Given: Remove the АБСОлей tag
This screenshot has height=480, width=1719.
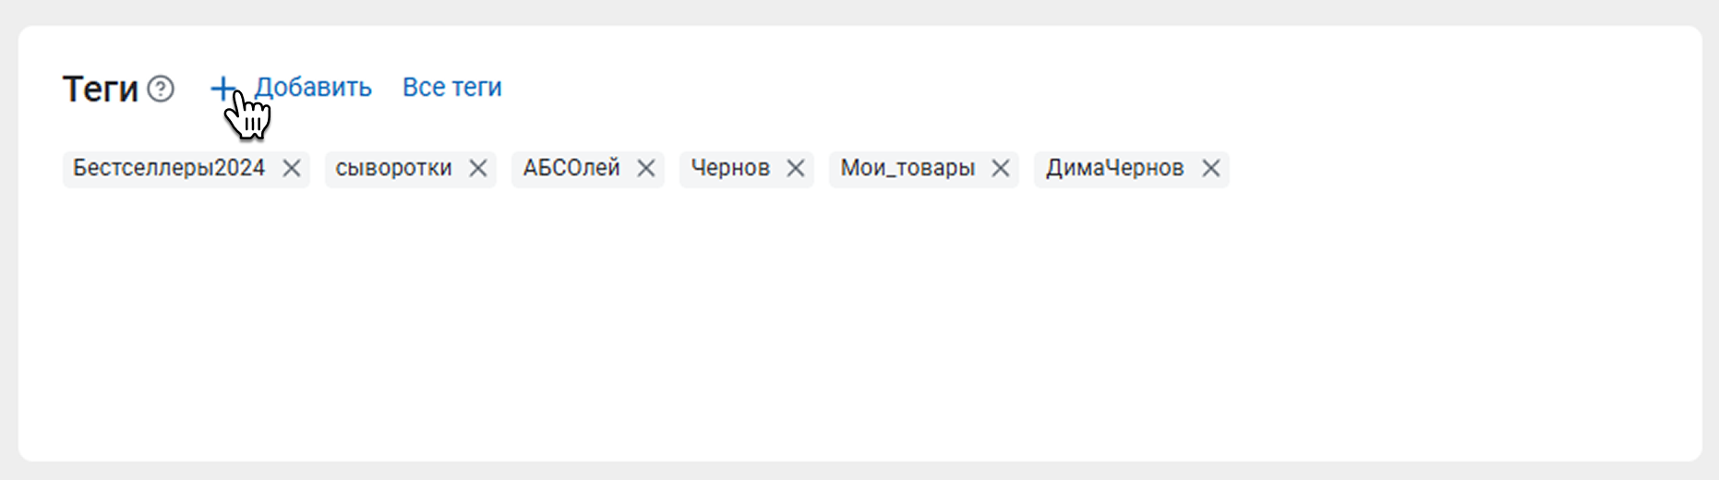Looking at the screenshot, I should [646, 168].
